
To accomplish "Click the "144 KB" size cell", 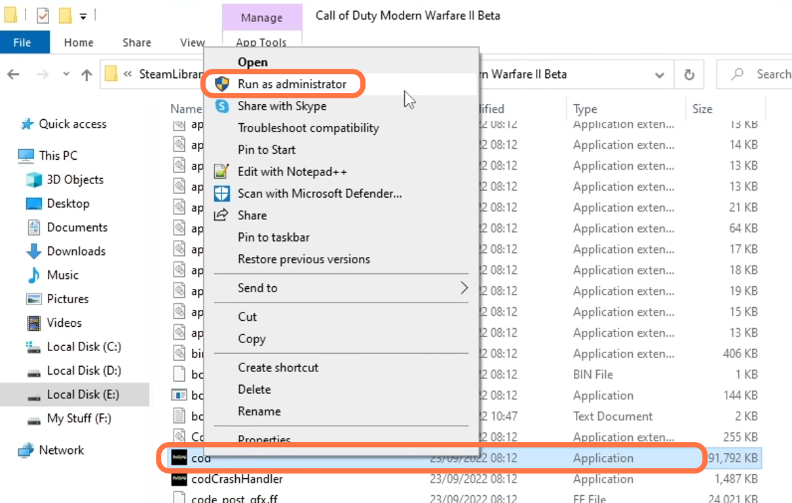I will tap(741, 396).
